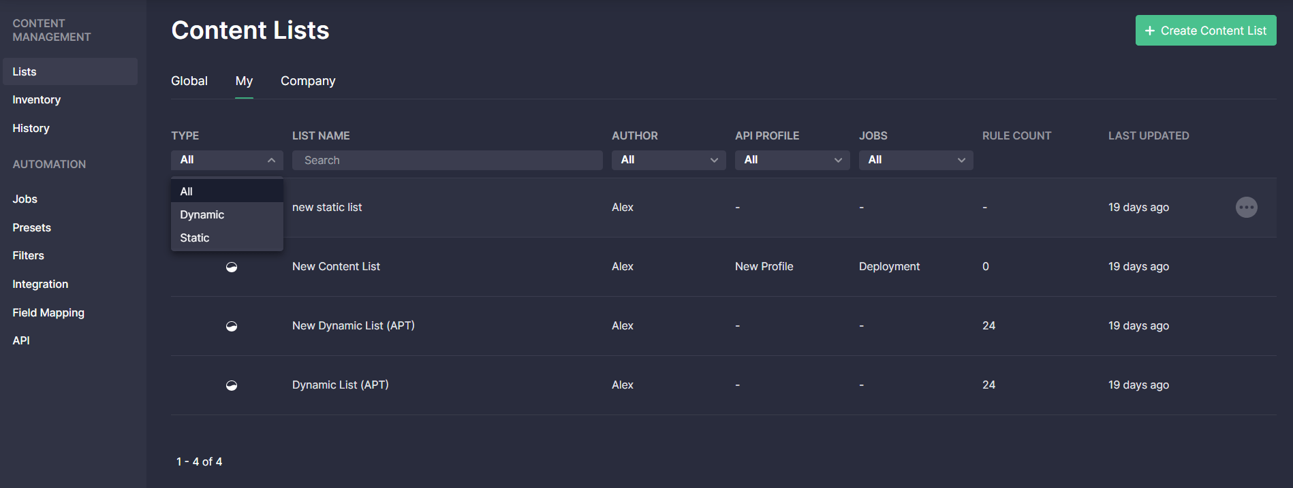This screenshot has width=1293, height=488.
Task: Switch to the Global tab
Action: tap(189, 81)
